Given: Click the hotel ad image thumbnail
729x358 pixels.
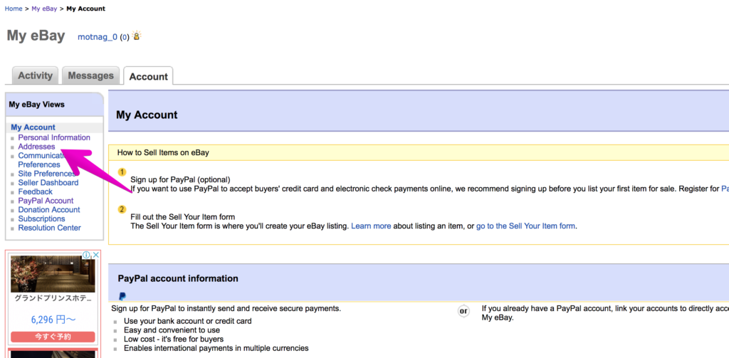Looking at the screenshot, I should click(53, 273).
